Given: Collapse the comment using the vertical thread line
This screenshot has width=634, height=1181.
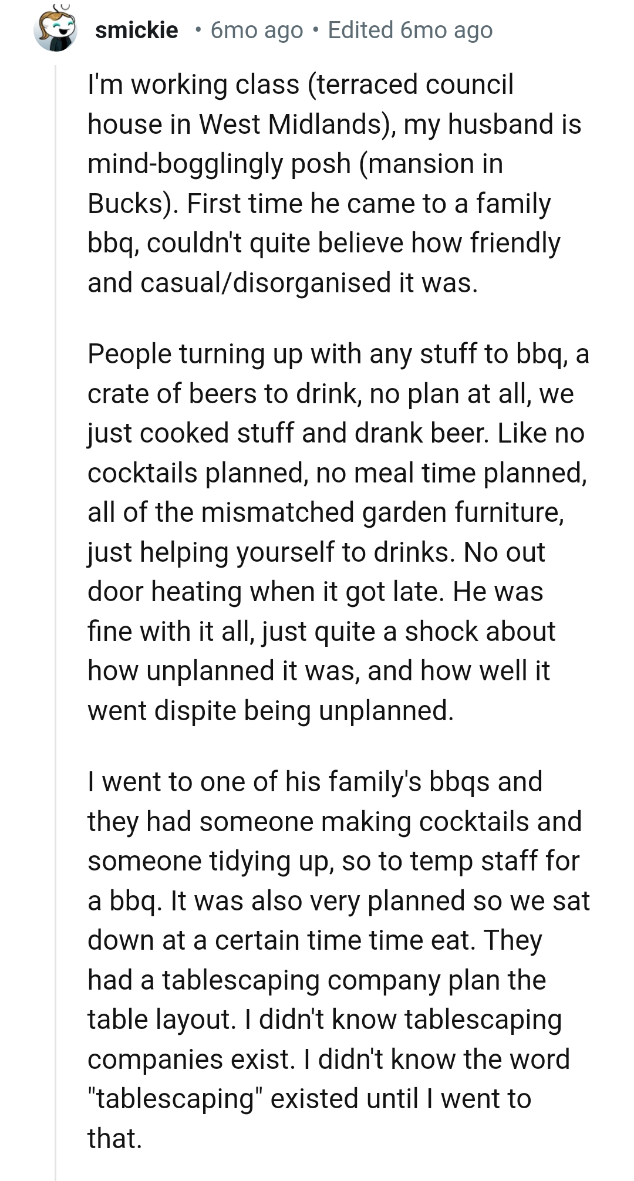Looking at the screenshot, I should pos(56,587).
